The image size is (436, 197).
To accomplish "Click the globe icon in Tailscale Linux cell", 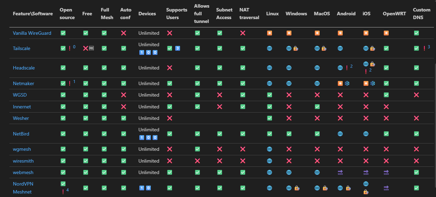I will pos(270,48).
